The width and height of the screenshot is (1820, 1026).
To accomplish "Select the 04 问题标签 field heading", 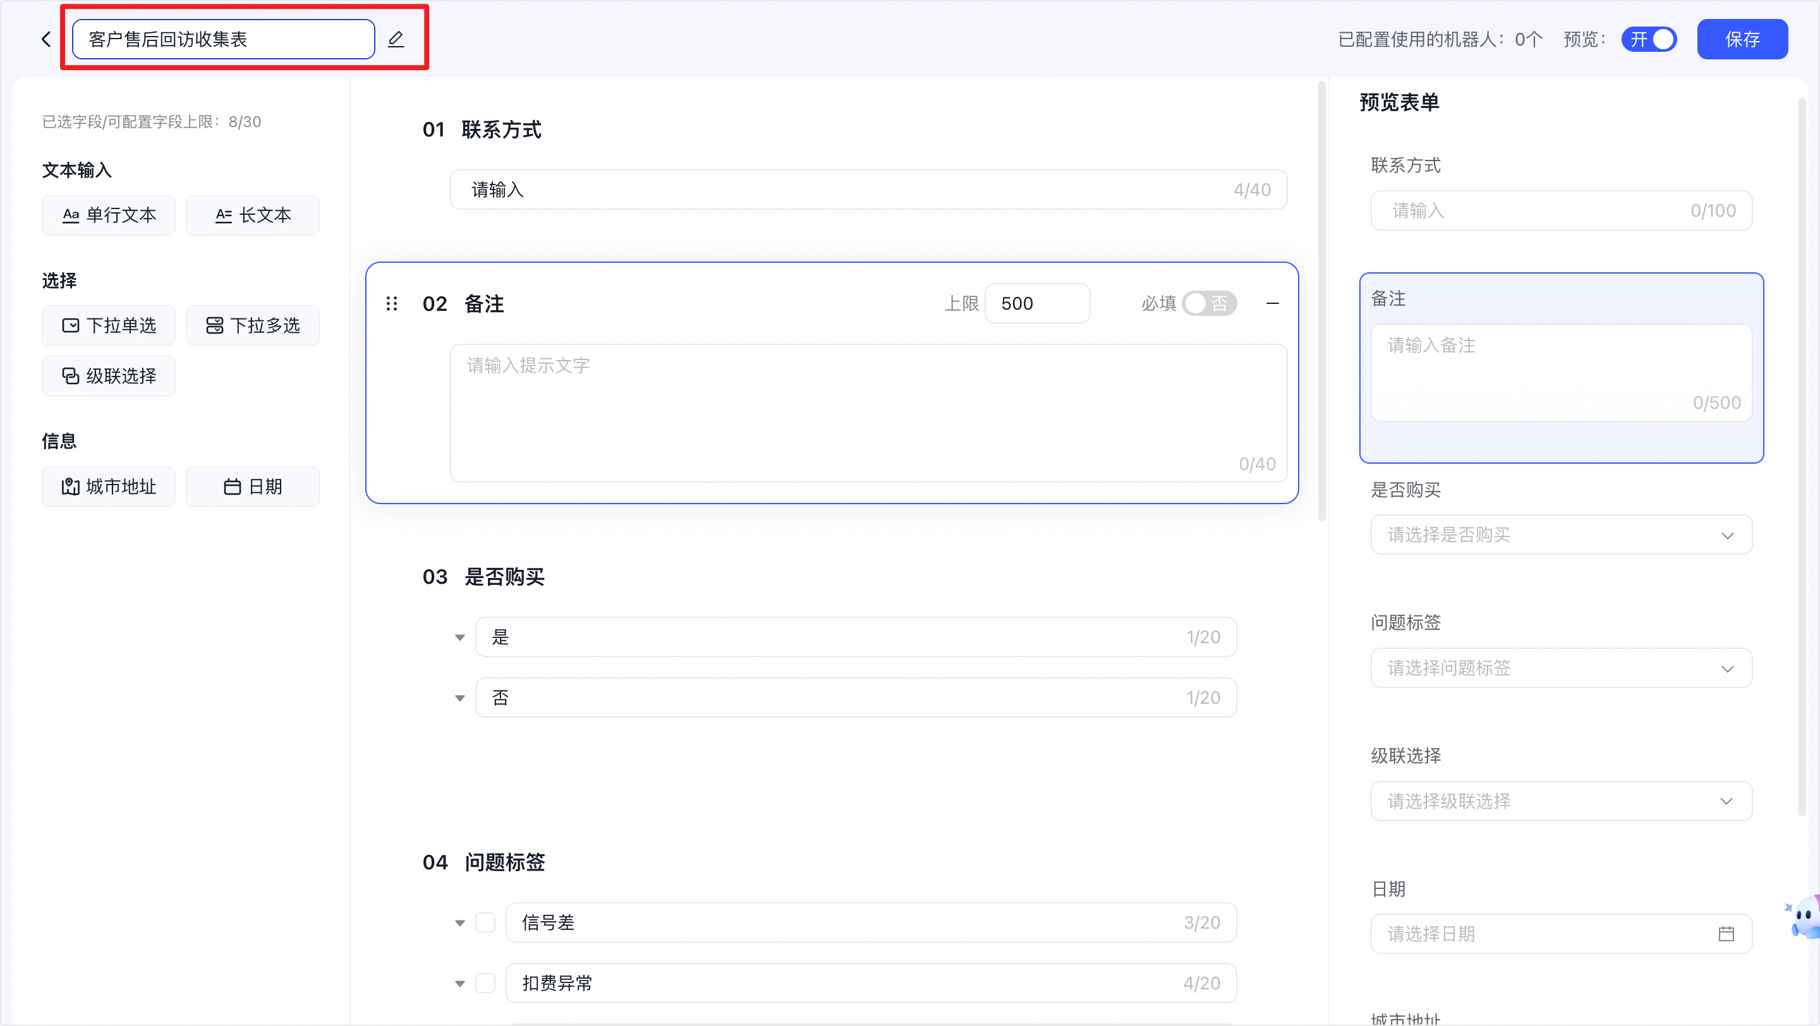I will (x=483, y=862).
